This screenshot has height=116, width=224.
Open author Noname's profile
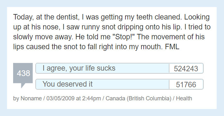pos(31,98)
